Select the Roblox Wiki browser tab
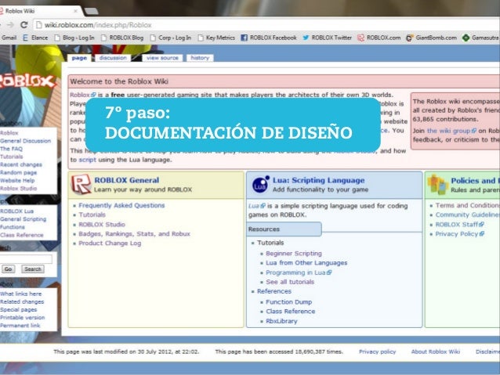The image size is (500, 375). coord(38,11)
